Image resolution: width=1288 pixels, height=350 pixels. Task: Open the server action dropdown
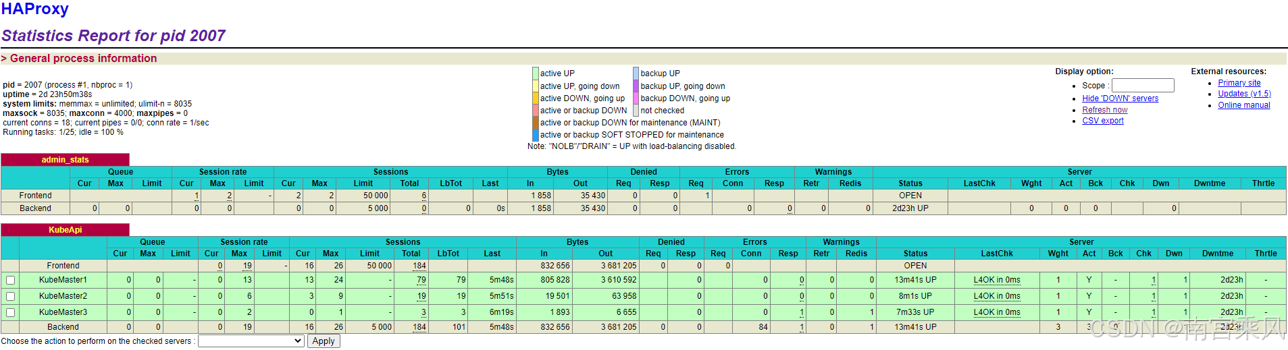(251, 341)
